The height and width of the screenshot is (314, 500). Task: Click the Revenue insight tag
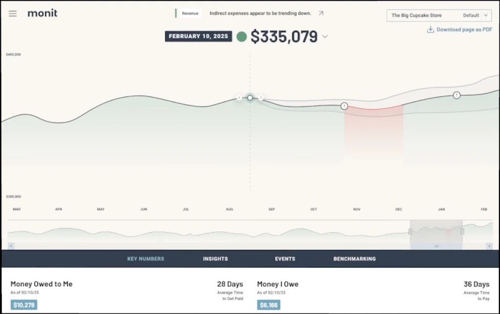point(190,13)
